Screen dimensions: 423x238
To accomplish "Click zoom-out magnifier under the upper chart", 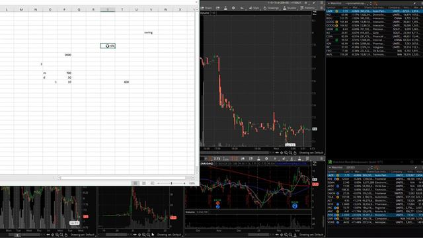I will pyautogui.click(x=290, y=153).
